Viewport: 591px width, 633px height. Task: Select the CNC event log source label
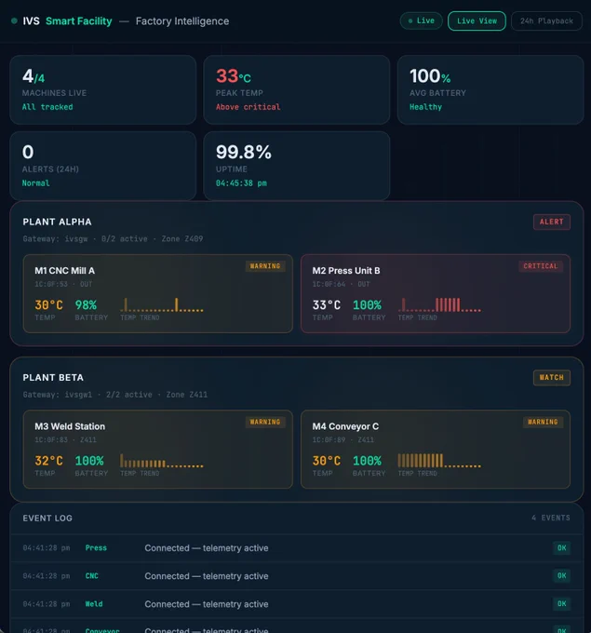91,576
